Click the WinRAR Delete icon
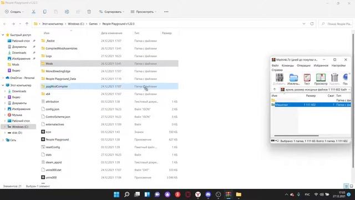 (334, 79)
